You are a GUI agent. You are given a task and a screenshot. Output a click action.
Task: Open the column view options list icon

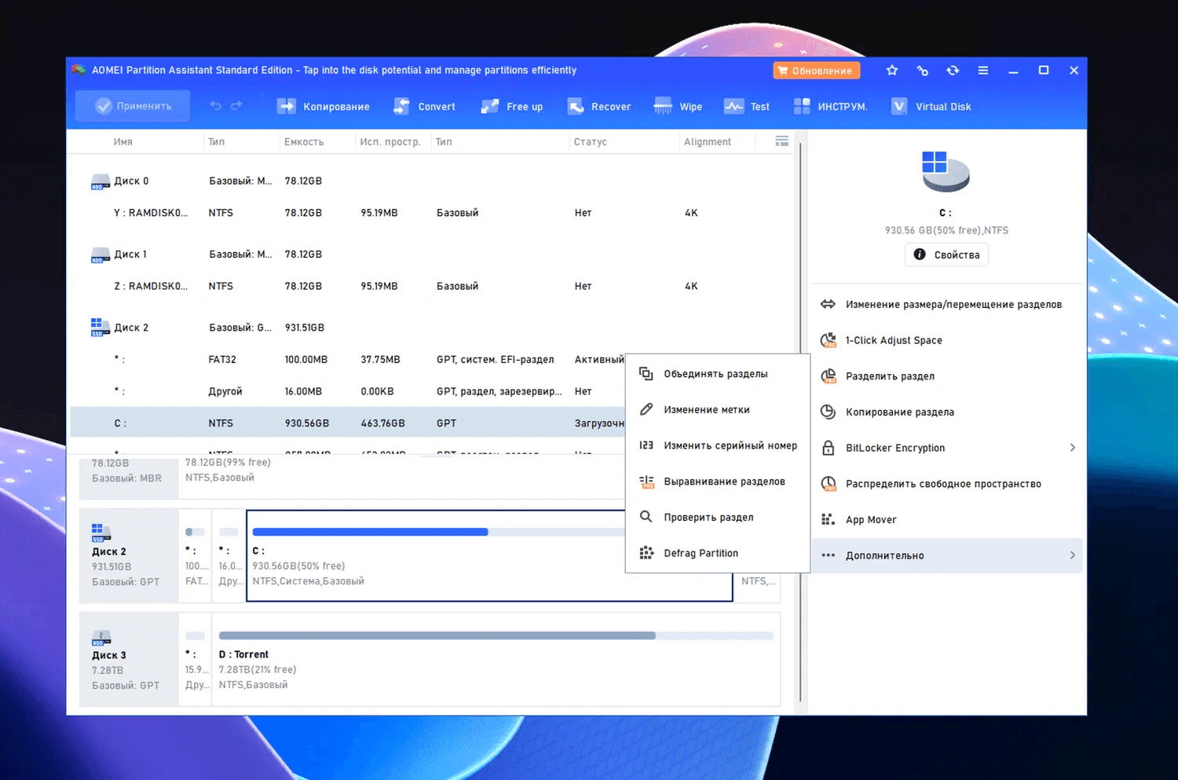781,141
